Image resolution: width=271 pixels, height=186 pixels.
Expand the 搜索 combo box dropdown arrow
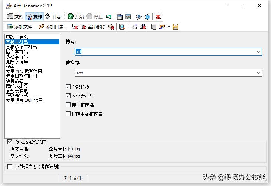pyautogui.click(x=258, y=52)
